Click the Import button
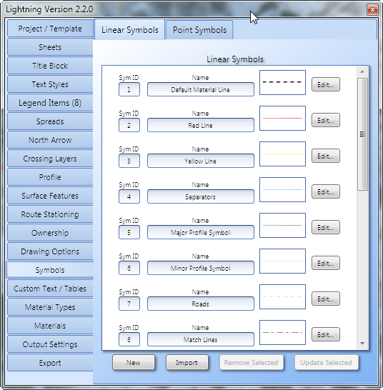Image resolution: width=383 pixels, height=390 pixels. coord(187,362)
